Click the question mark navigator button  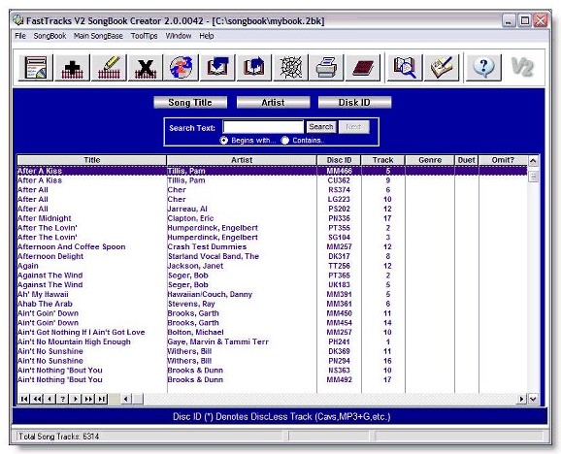point(63,399)
